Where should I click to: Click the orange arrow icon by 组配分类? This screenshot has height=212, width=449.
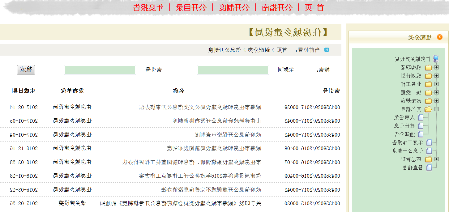(439, 37)
